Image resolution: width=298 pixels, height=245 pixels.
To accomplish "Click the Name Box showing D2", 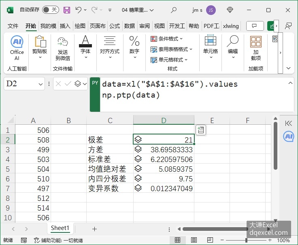I will click(x=21, y=83).
